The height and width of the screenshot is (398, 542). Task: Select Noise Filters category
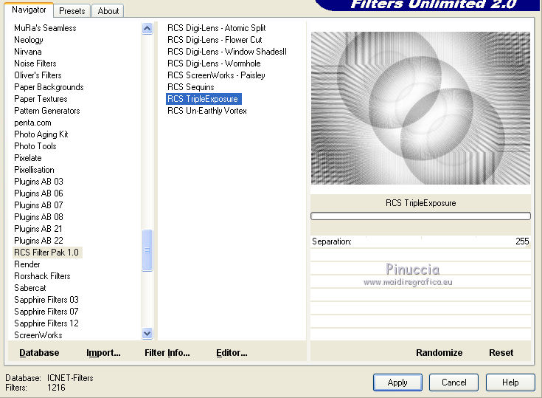[x=35, y=64]
